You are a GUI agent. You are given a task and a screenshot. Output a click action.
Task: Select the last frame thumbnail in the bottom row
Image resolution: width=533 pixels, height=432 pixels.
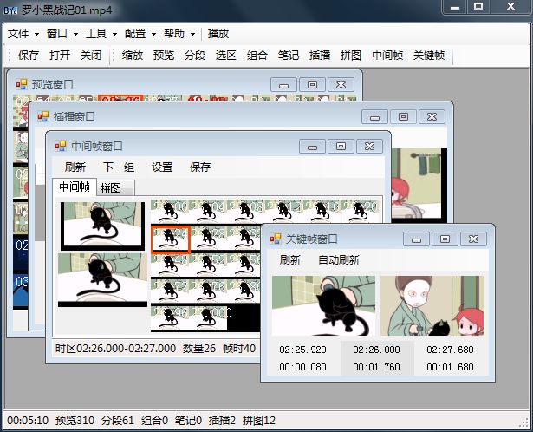pyautogui.click(x=208, y=318)
